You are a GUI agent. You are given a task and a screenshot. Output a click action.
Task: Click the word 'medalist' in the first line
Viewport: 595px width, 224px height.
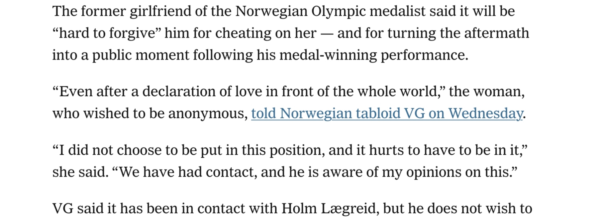click(398, 12)
